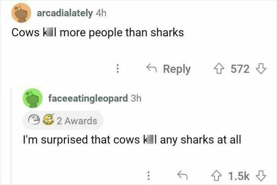Open faceeatingleopard's green avatar

33,98
